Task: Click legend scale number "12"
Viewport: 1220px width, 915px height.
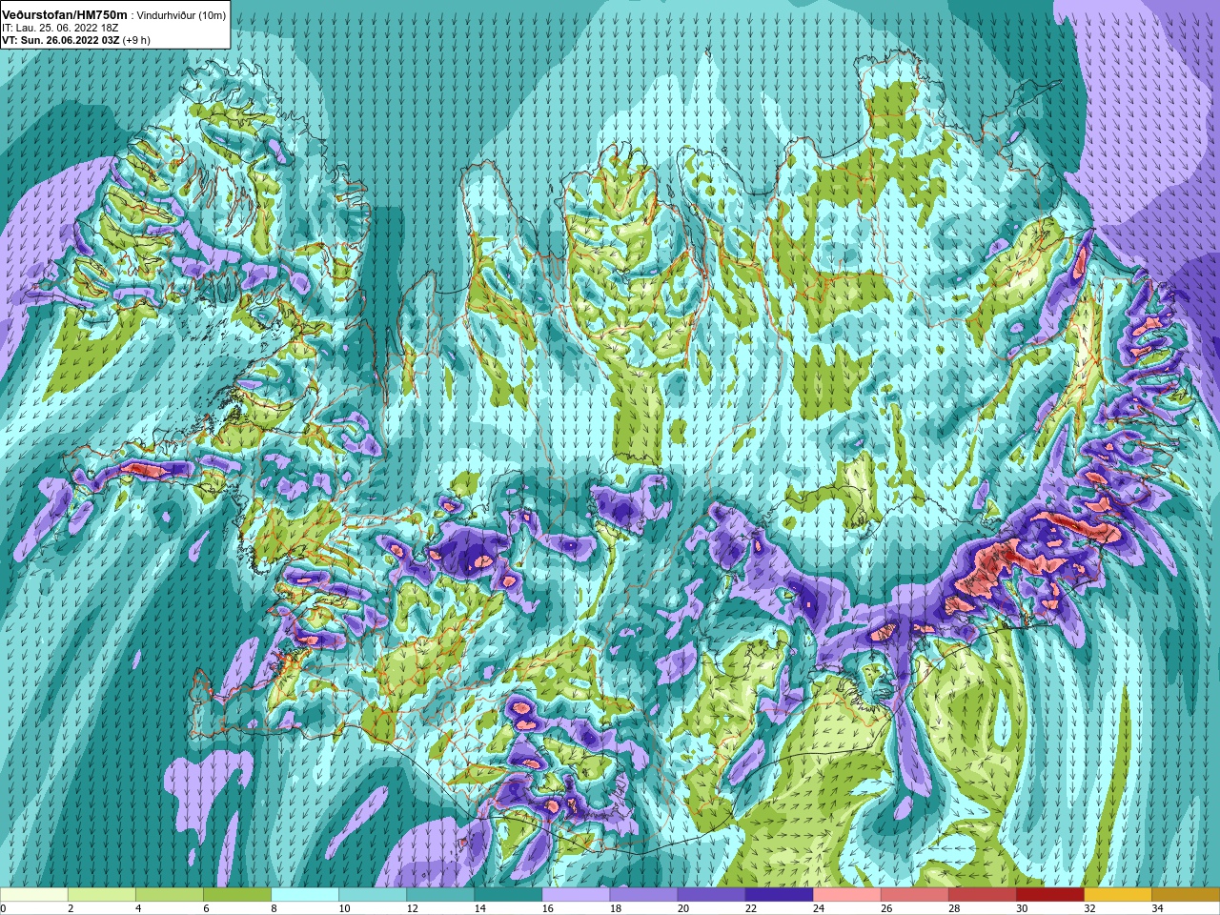Action: point(412,908)
